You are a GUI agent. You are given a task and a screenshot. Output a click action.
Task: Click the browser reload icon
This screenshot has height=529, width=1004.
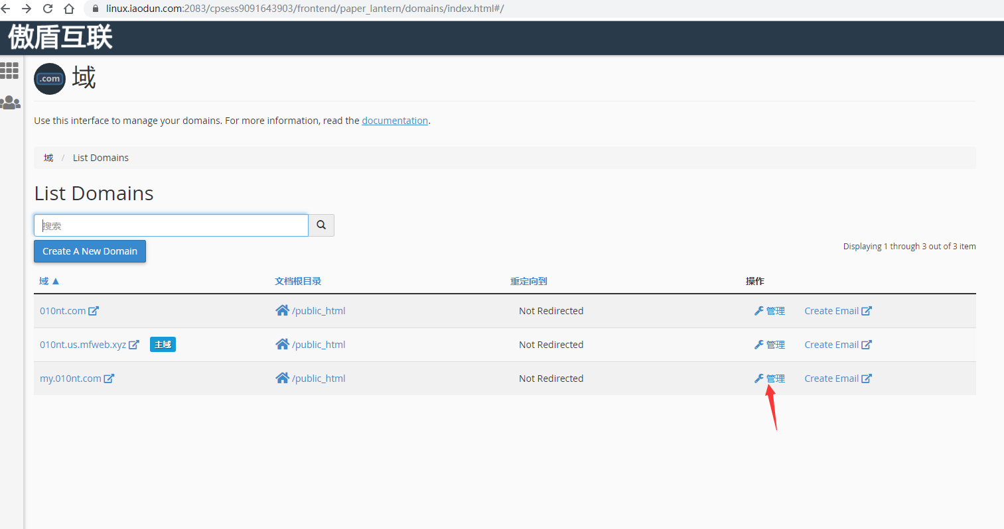48,9
